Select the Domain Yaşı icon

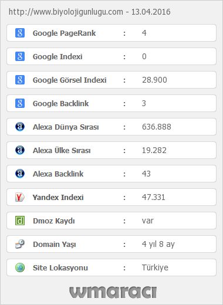(x=20, y=244)
